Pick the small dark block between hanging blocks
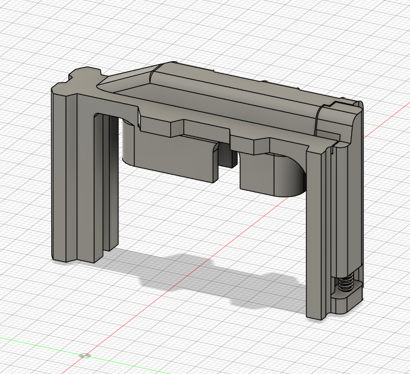Image resolution: width=410 pixels, height=374 pixels. coord(226,155)
